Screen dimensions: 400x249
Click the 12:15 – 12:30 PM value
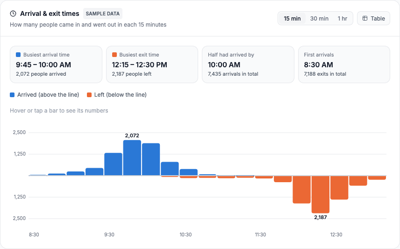(140, 64)
